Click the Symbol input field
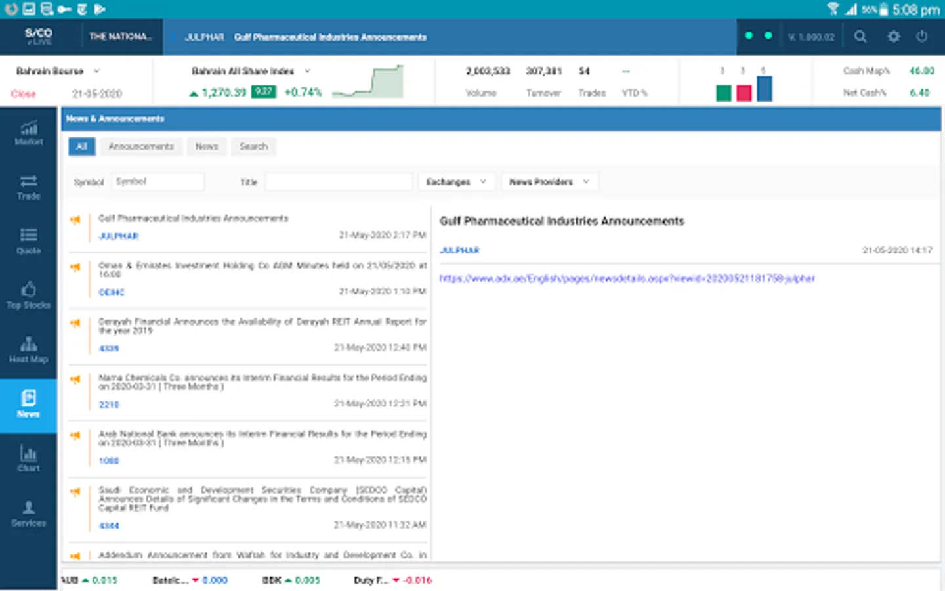This screenshot has width=945, height=591. click(x=157, y=182)
